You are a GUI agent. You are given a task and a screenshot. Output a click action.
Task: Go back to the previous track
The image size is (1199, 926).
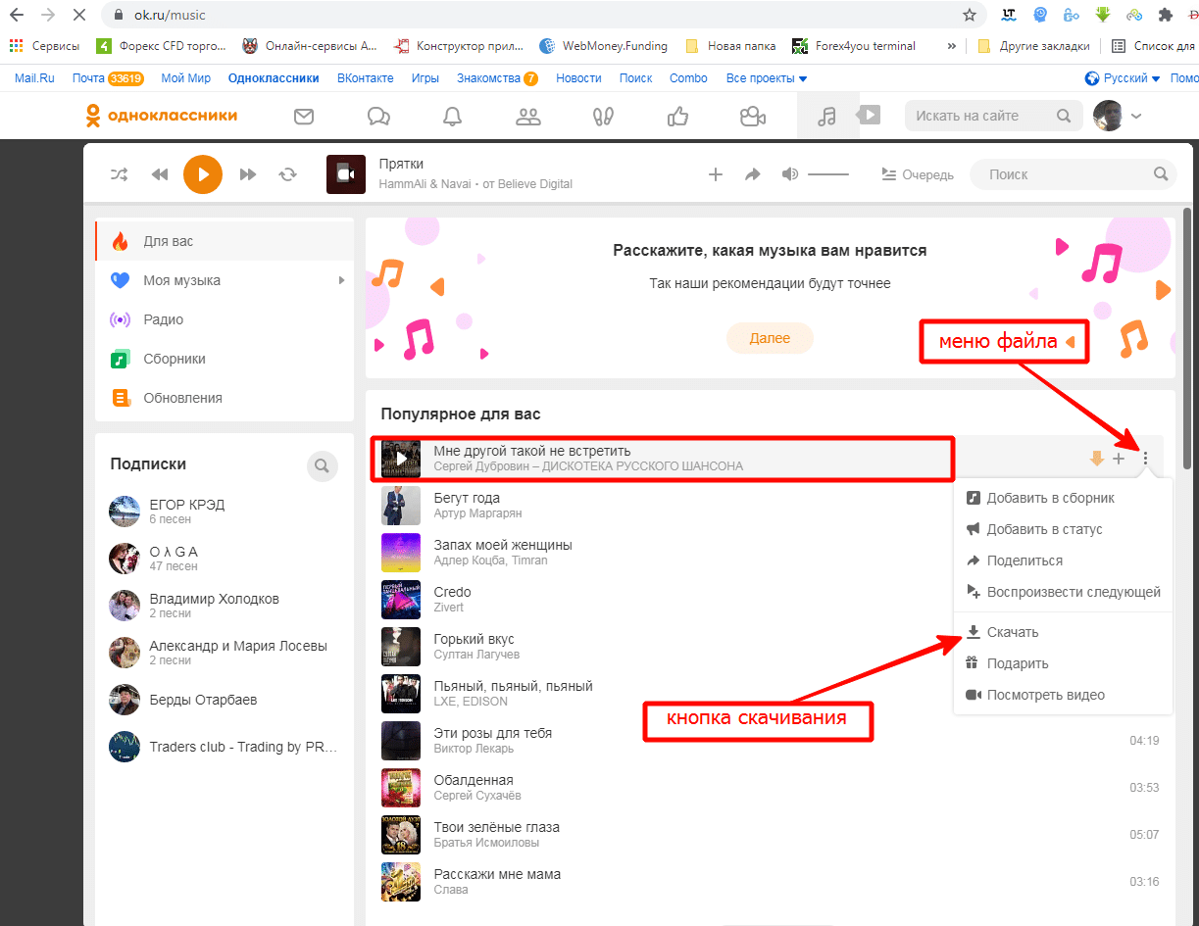pyautogui.click(x=160, y=174)
